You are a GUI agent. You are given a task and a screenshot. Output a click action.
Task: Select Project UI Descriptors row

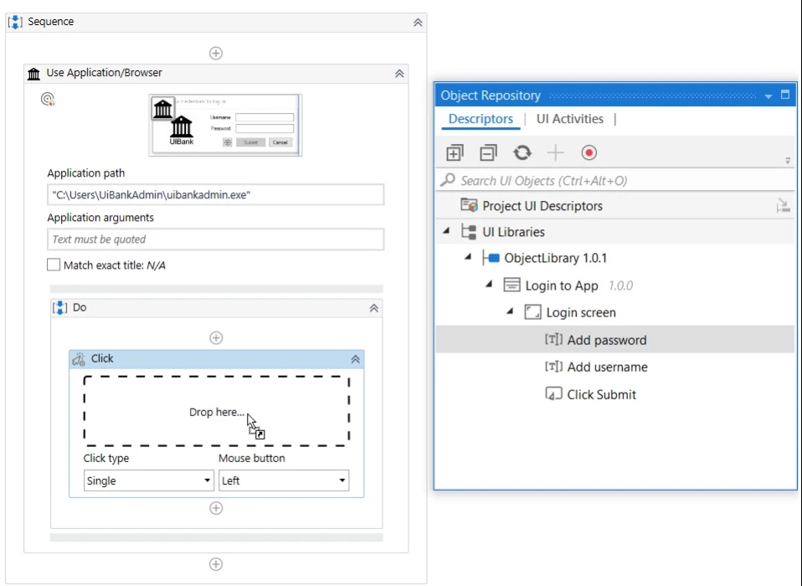point(615,206)
